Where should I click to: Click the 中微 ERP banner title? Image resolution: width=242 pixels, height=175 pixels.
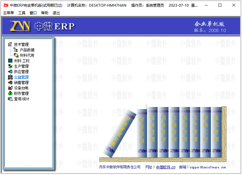[55, 26]
